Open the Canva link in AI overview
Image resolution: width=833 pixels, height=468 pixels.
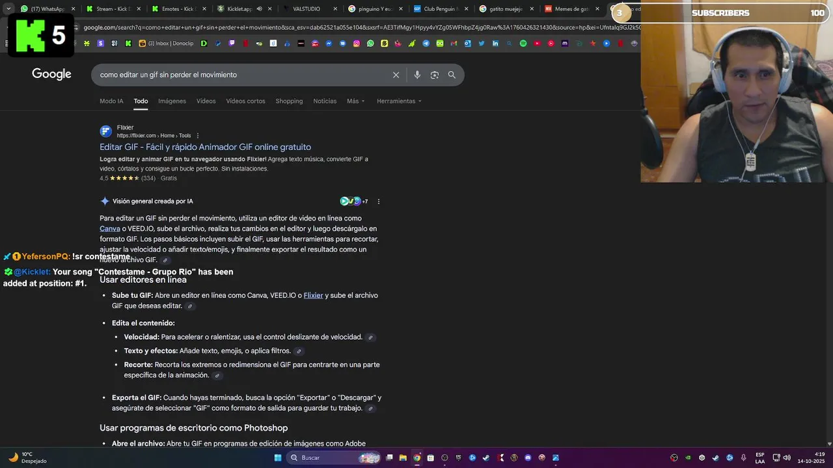(x=110, y=229)
